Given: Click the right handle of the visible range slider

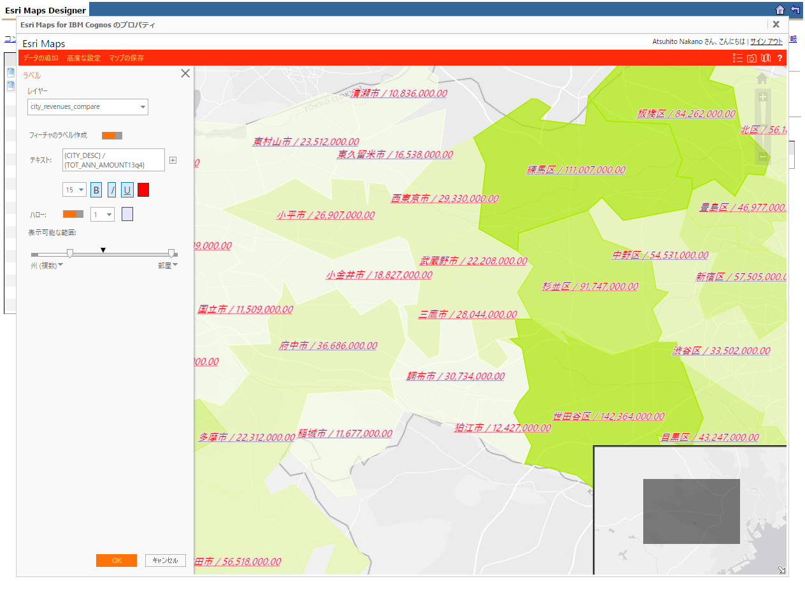Looking at the screenshot, I should tap(171, 254).
